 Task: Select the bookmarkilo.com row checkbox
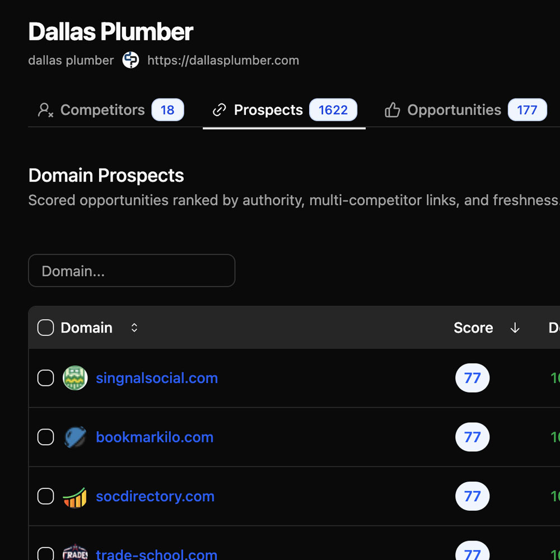point(45,437)
